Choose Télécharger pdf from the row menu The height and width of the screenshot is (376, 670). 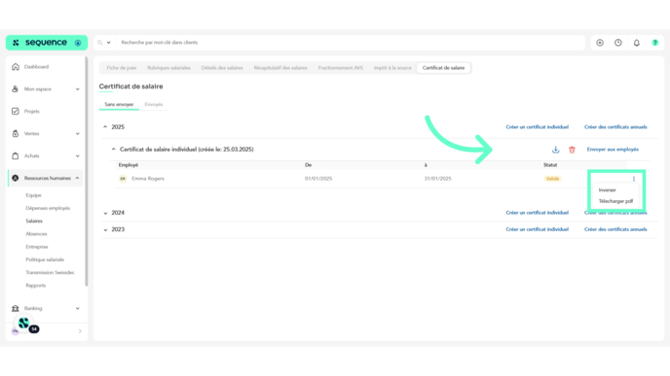(615, 201)
